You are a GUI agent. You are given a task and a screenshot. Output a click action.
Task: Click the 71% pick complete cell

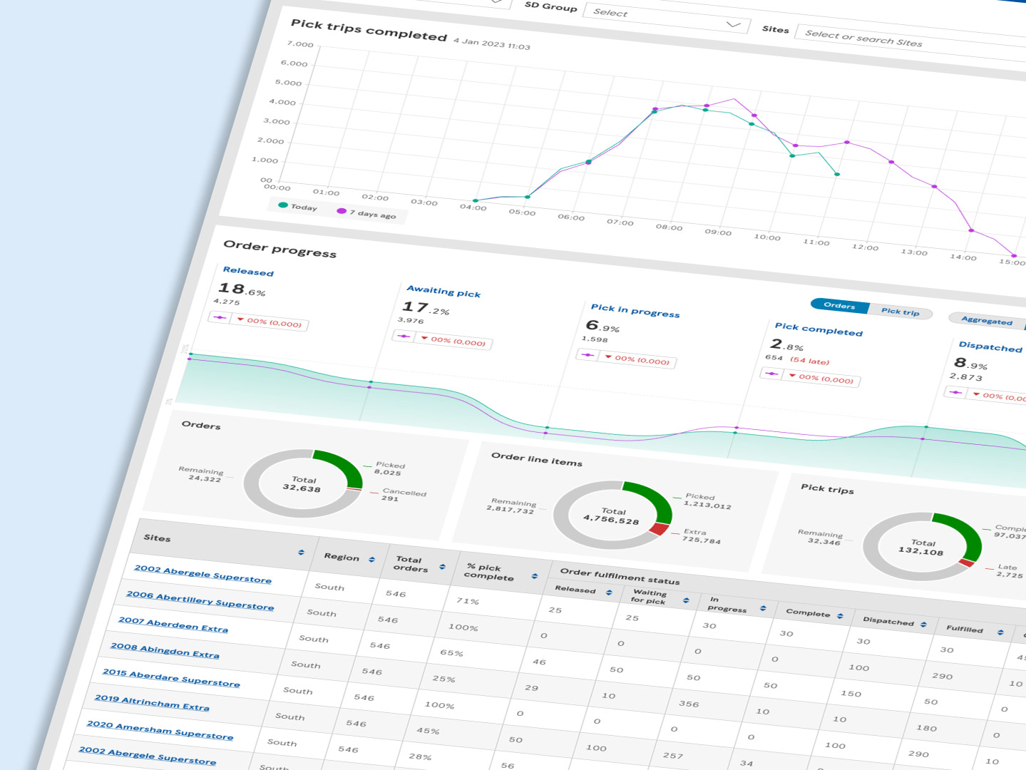(x=468, y=601)
